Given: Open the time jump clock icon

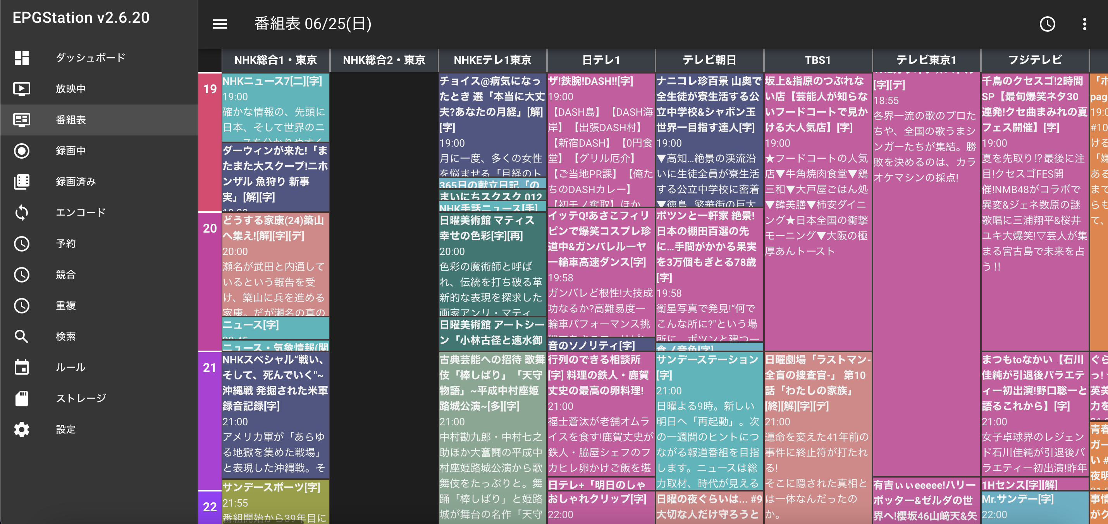Looking at the screenshot, I should pos(1047,24).
